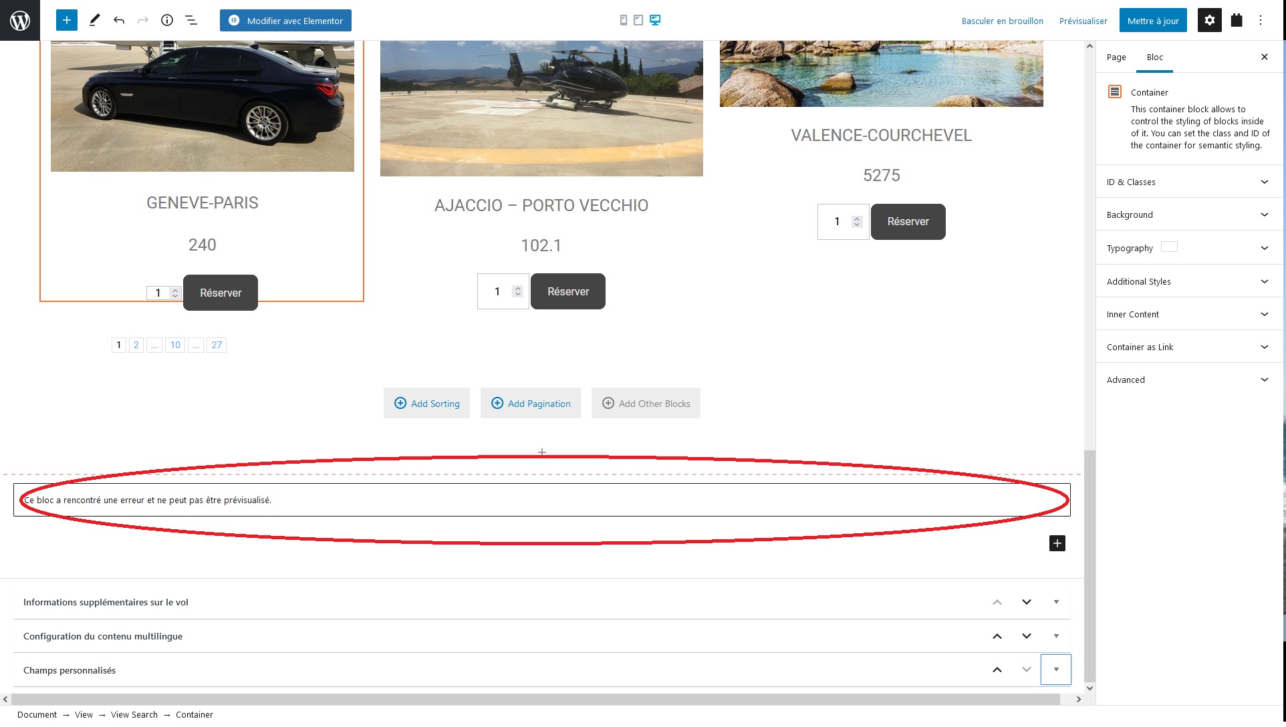1286x727 pixels.
Task: Toggle Configuration du contenu multilingue triangle
Action: coord(1056,636)
